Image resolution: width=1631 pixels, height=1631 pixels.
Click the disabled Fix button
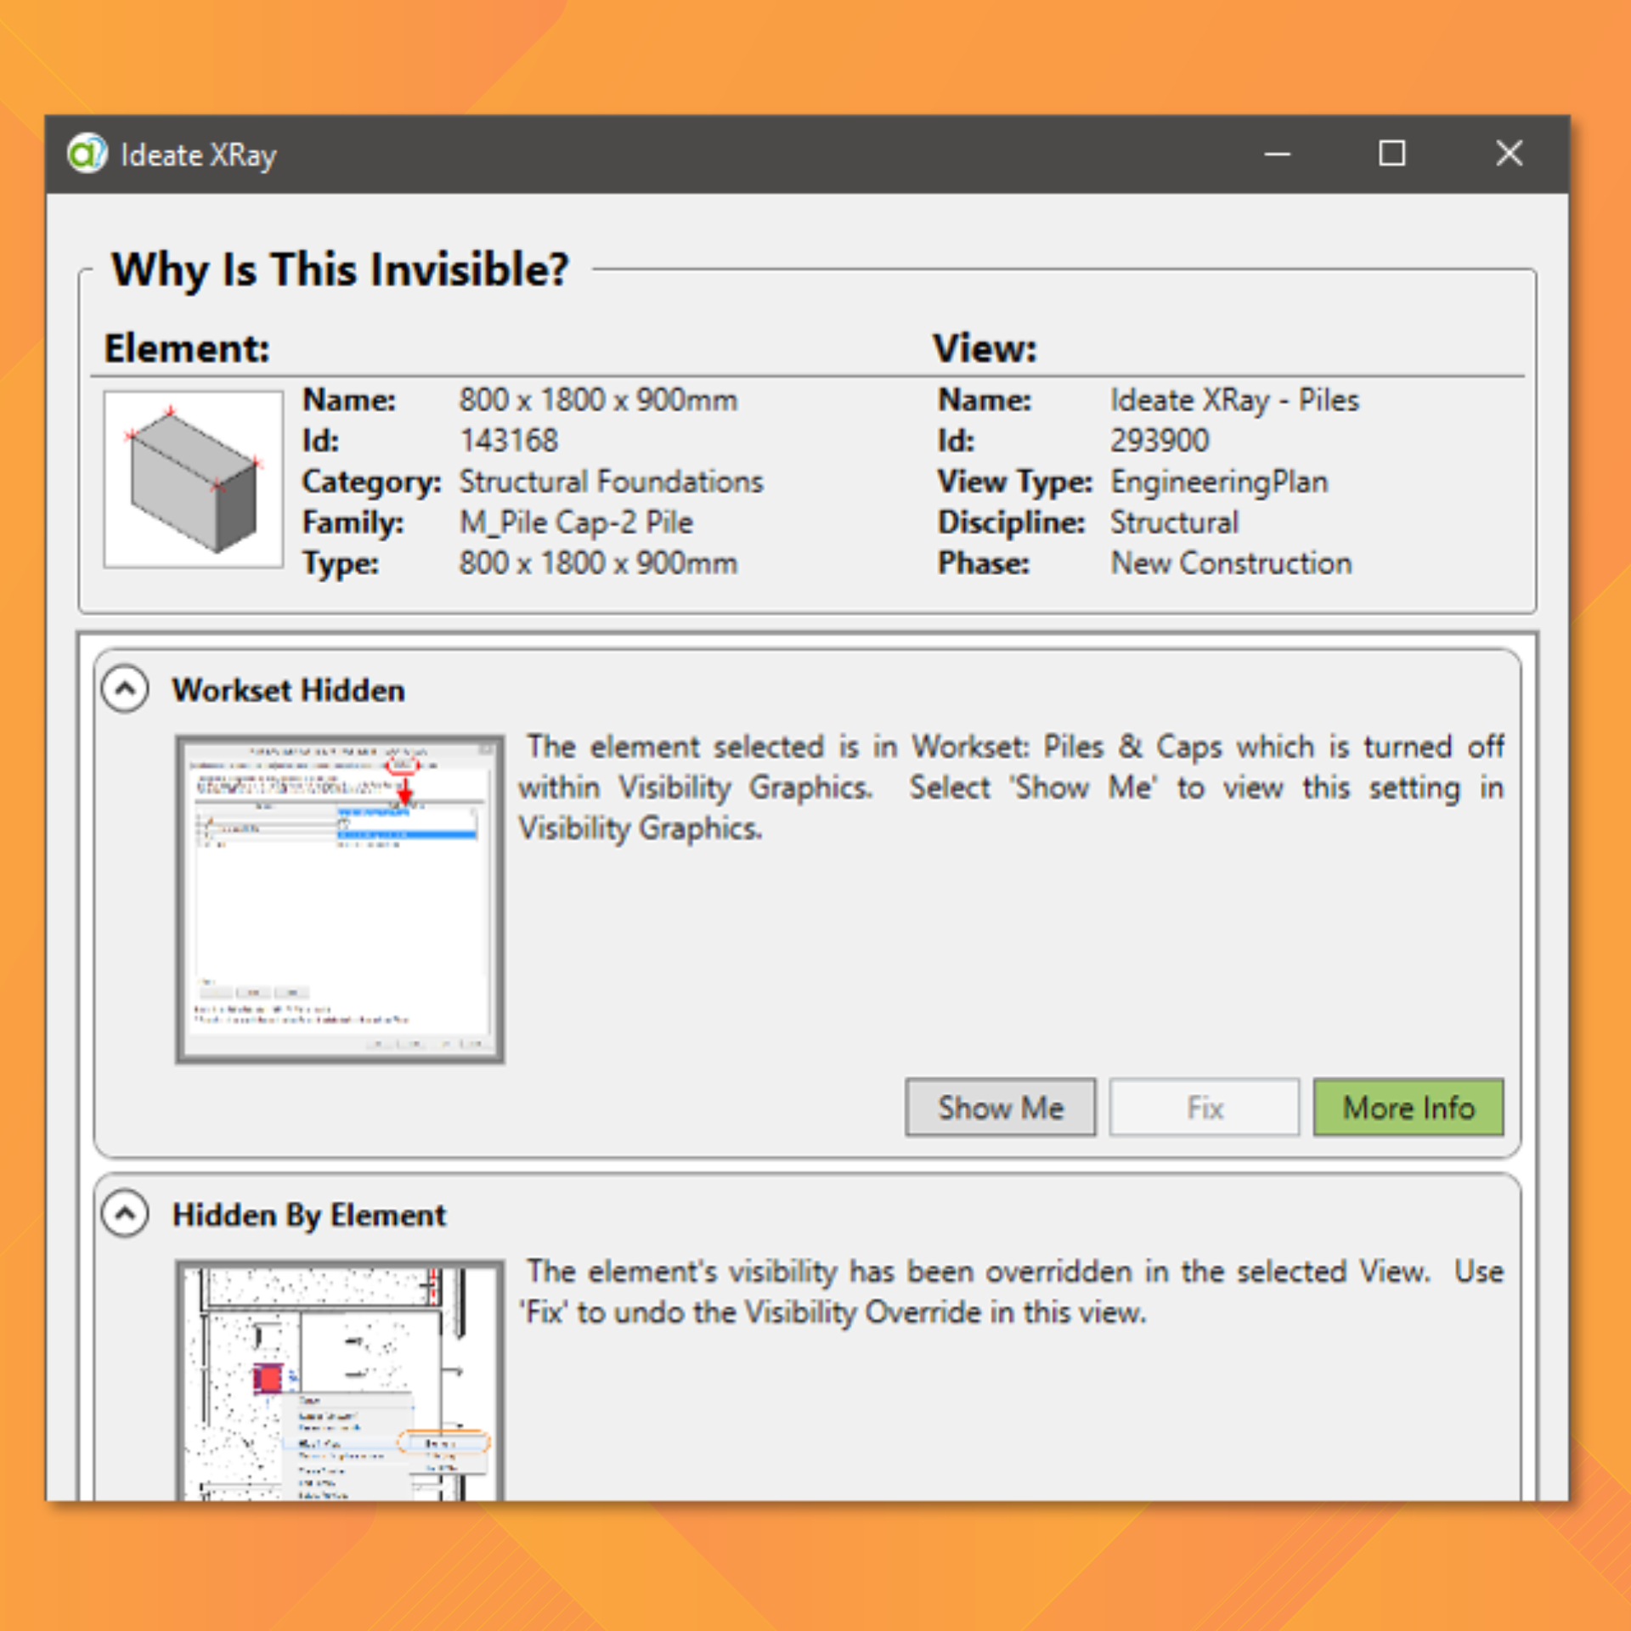pos(1204,1107)
